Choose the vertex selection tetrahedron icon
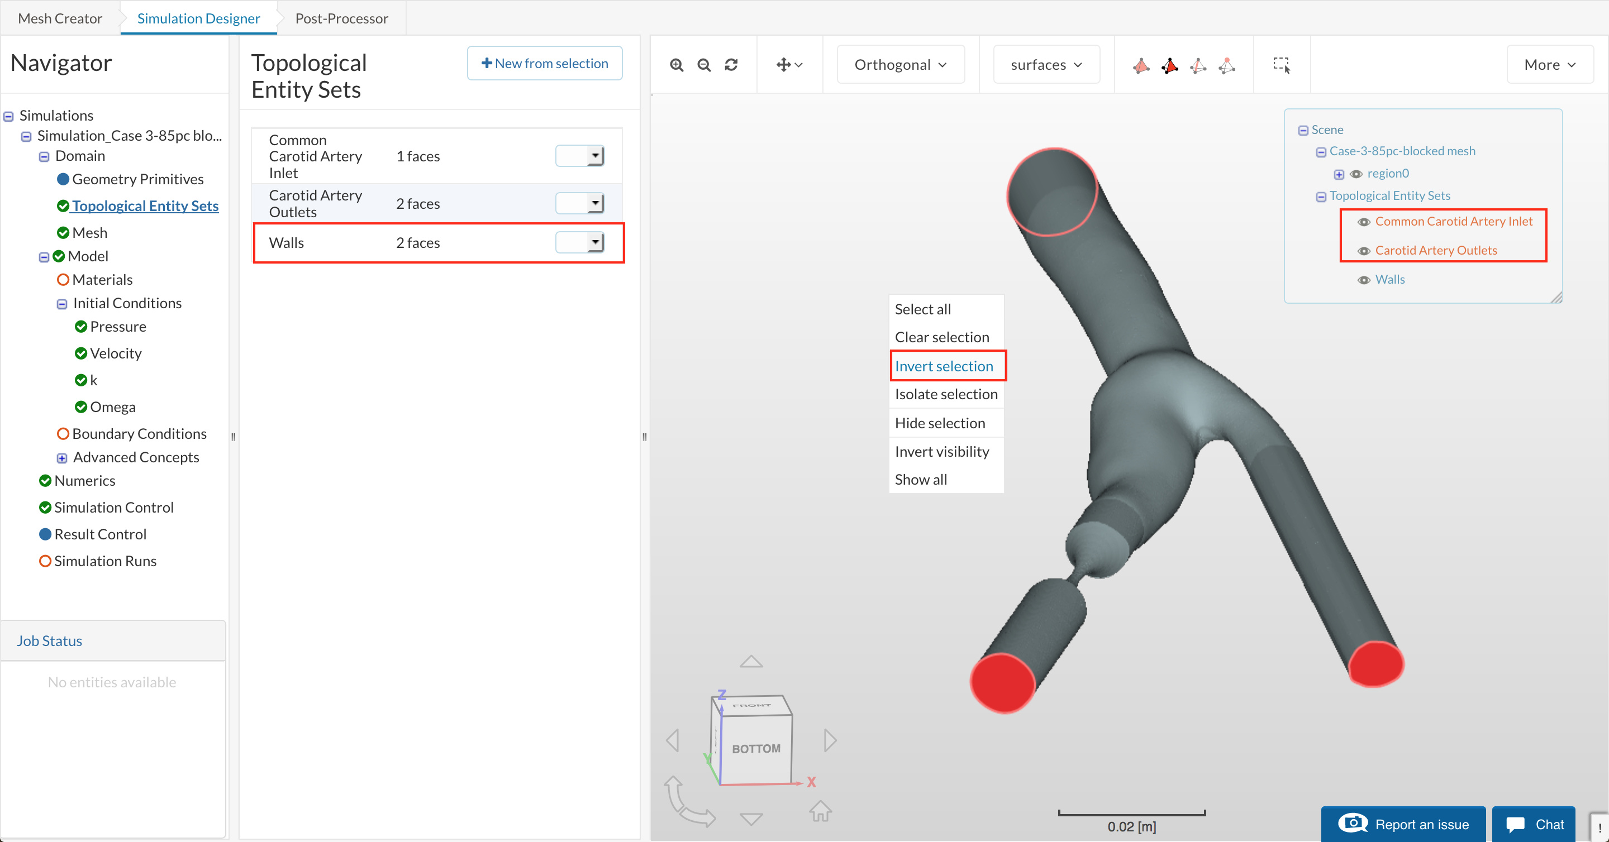 pos(1227,65)
